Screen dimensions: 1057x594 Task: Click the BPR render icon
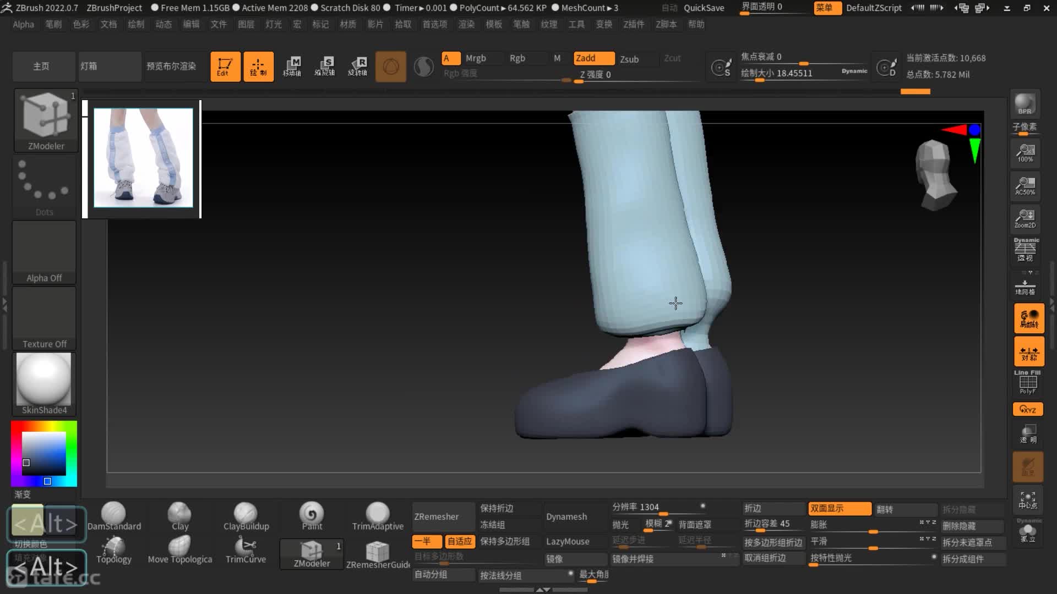tap(1025, 104)
